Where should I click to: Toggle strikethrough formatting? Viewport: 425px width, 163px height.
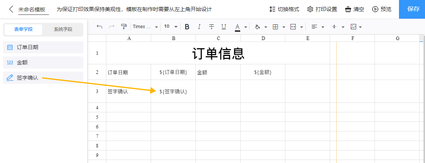tap(212, 27)
